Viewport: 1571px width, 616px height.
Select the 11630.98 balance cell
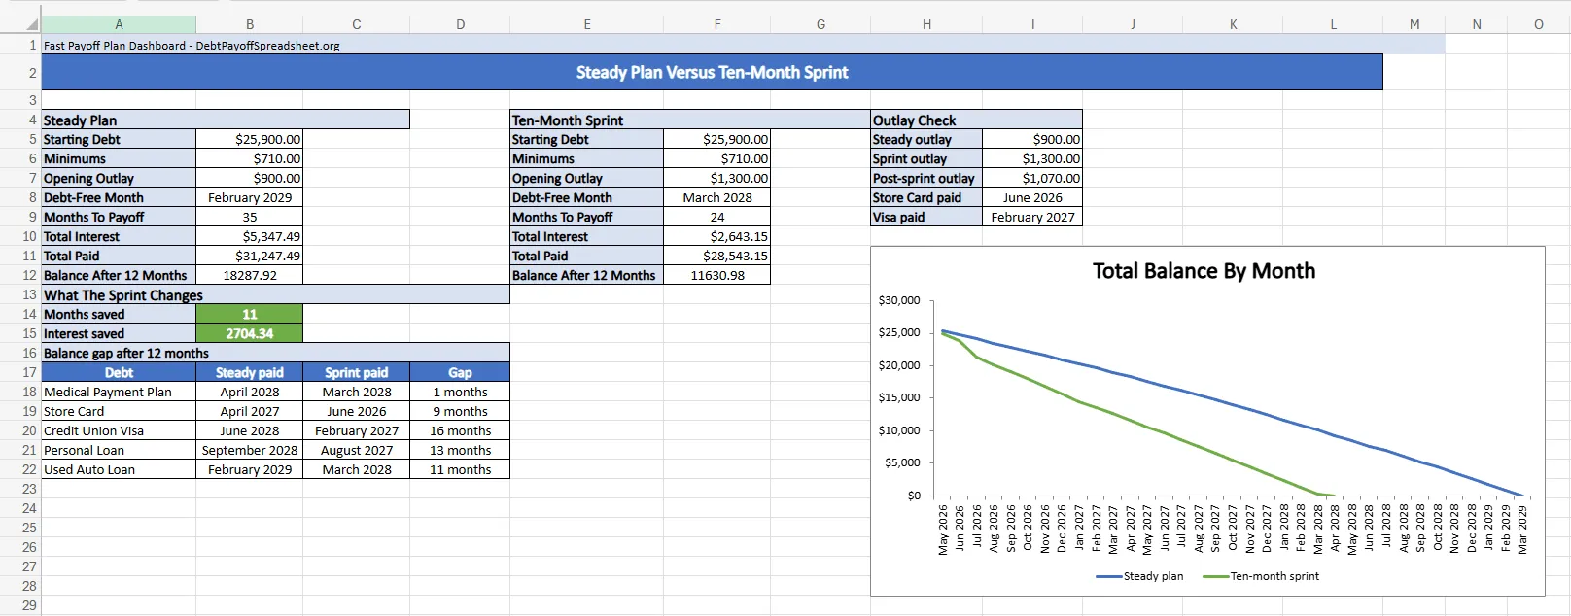point(716,275)
